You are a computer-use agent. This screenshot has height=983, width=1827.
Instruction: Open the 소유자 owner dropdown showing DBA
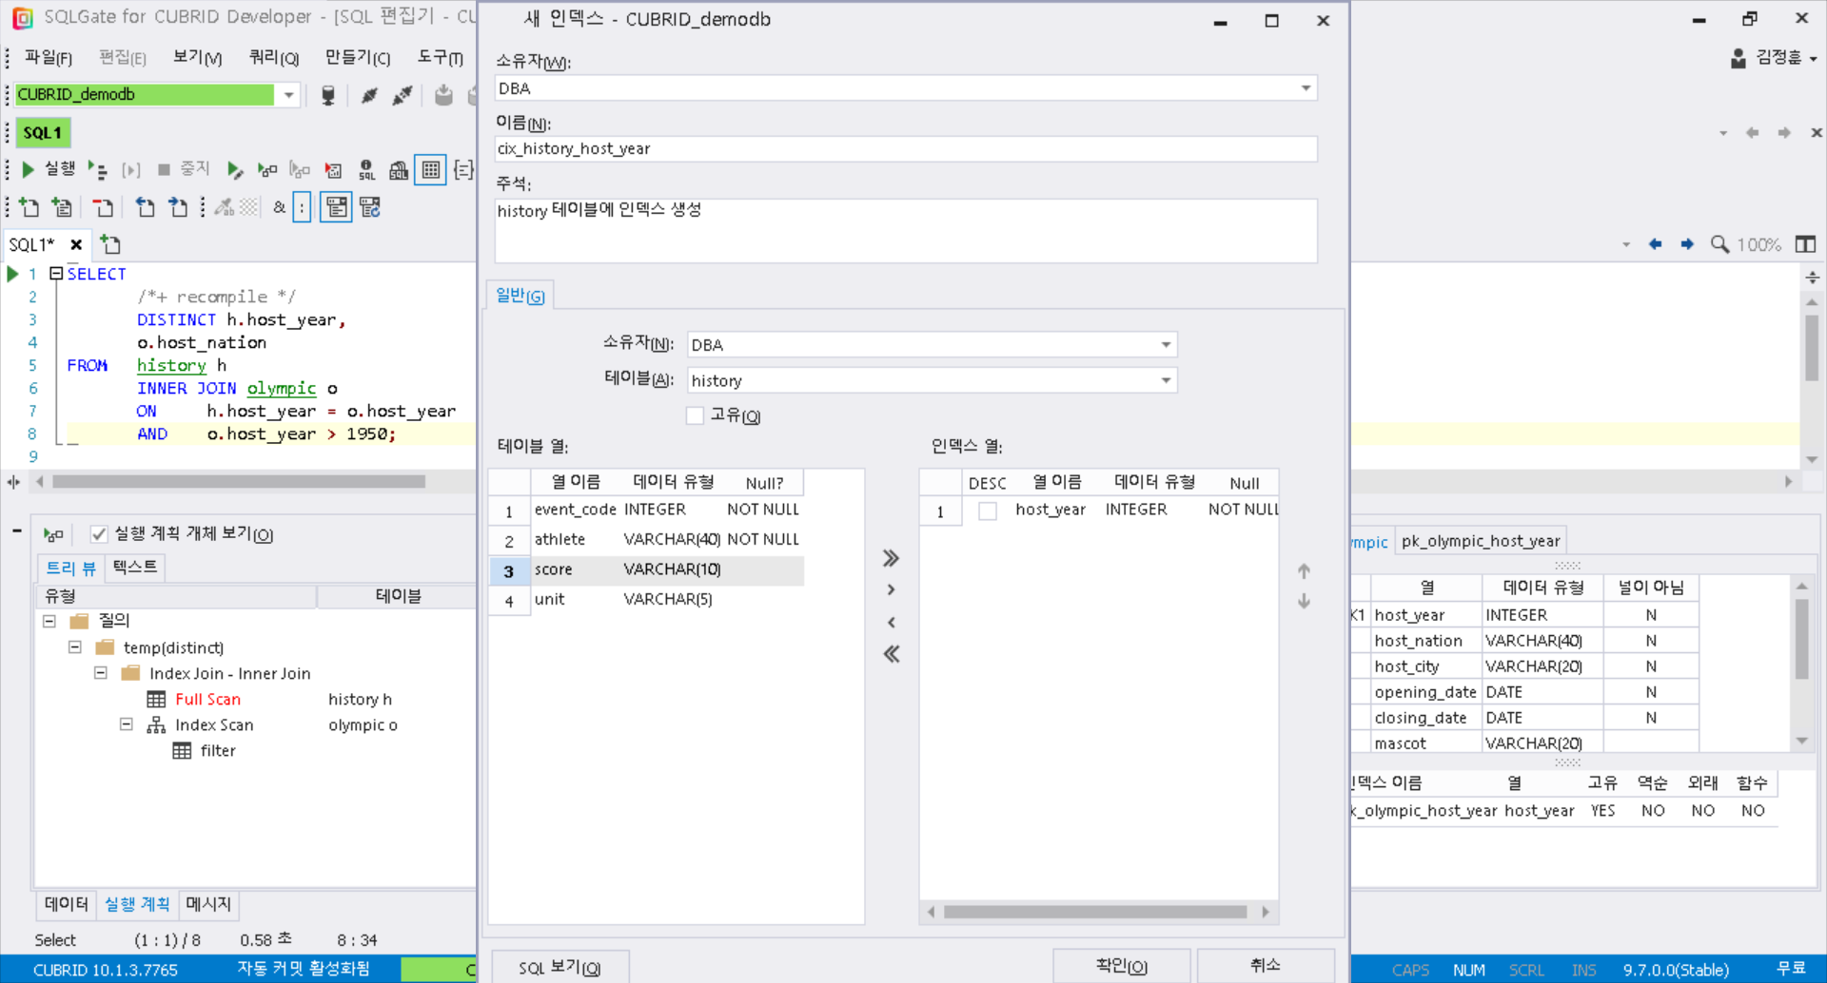click(x=1166, y=344)
